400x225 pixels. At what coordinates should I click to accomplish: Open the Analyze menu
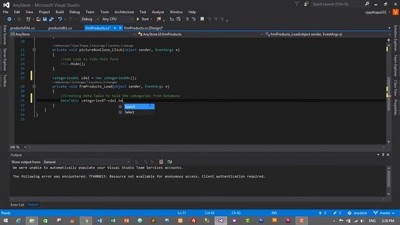pyautogui.click(x=158, y=12)
